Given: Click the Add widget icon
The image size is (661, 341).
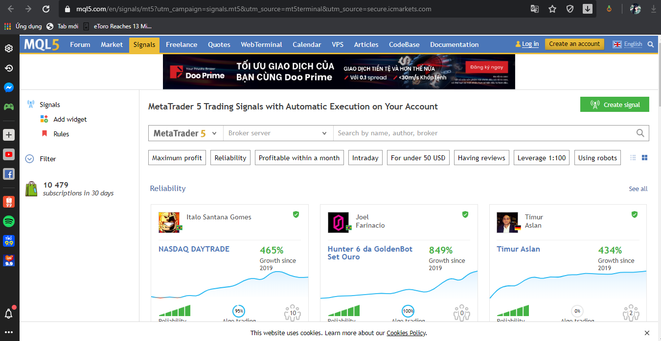Looking at the screenshot, I should coord(45,119).
